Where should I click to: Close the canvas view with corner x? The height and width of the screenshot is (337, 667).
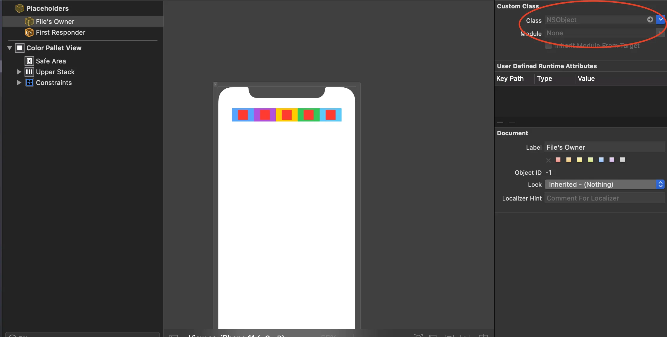tap(215, 85)
